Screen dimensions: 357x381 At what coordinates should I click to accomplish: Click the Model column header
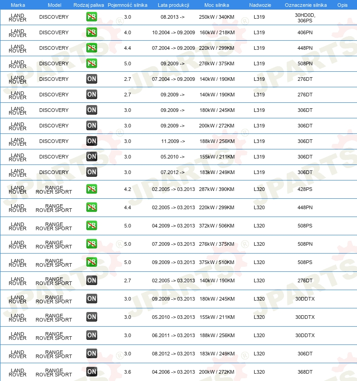tap(54, 5)
